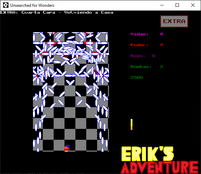
Task: Click the yellow-orange vertical gauge bar
Action: 131,124
